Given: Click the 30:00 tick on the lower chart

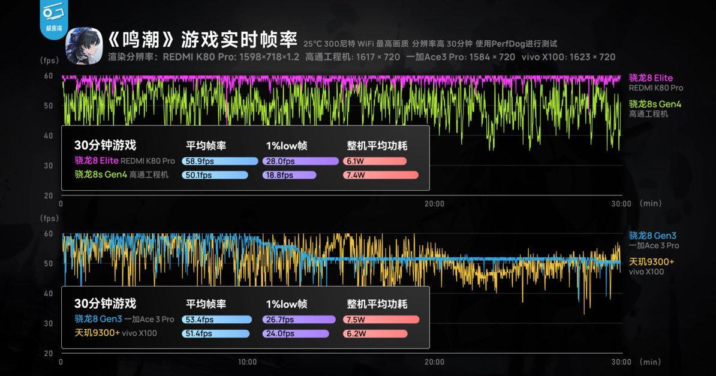Looking at the screenshot, I should (x=621, y=362).
